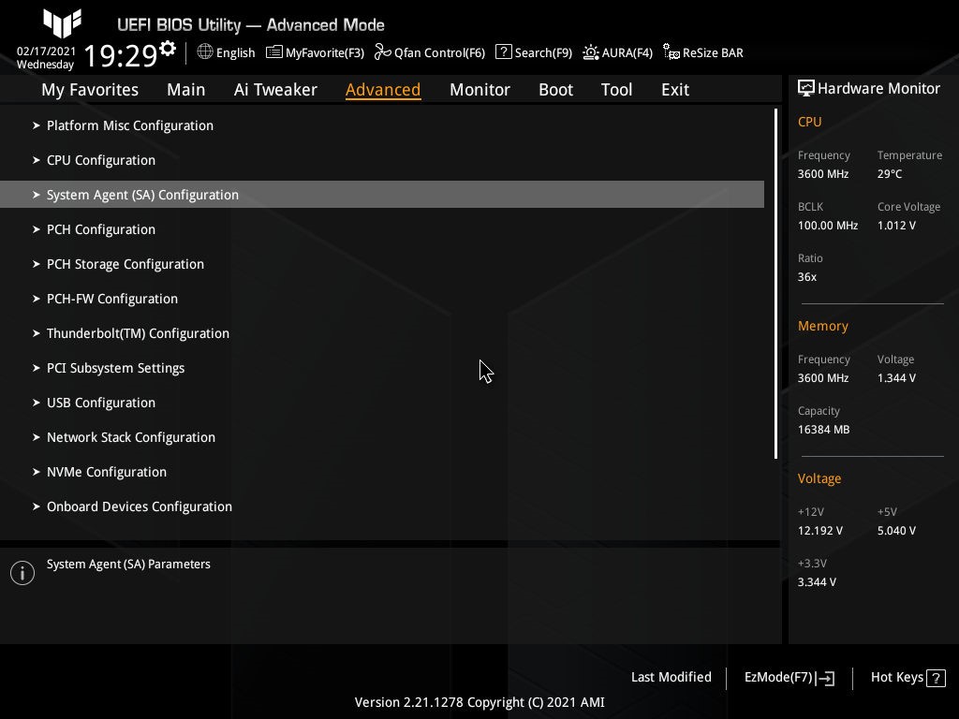Expand arrow beside Platform Misc Configuration
Screen dimensions: 959x719
tap(37, 125)
